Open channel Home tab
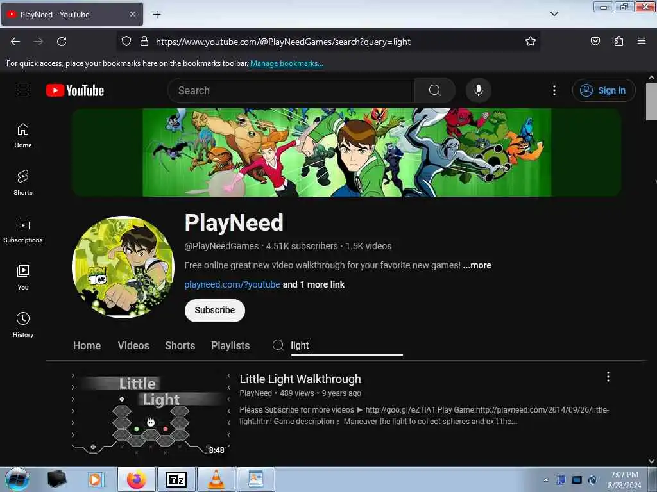The width and height of the screenshot is (657, 492). click(x=87, y=345)
